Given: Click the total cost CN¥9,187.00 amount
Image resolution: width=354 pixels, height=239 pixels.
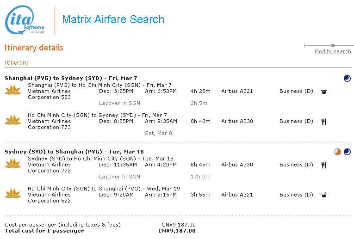Looking at the screenshot, I should click(x=177, y=231).
